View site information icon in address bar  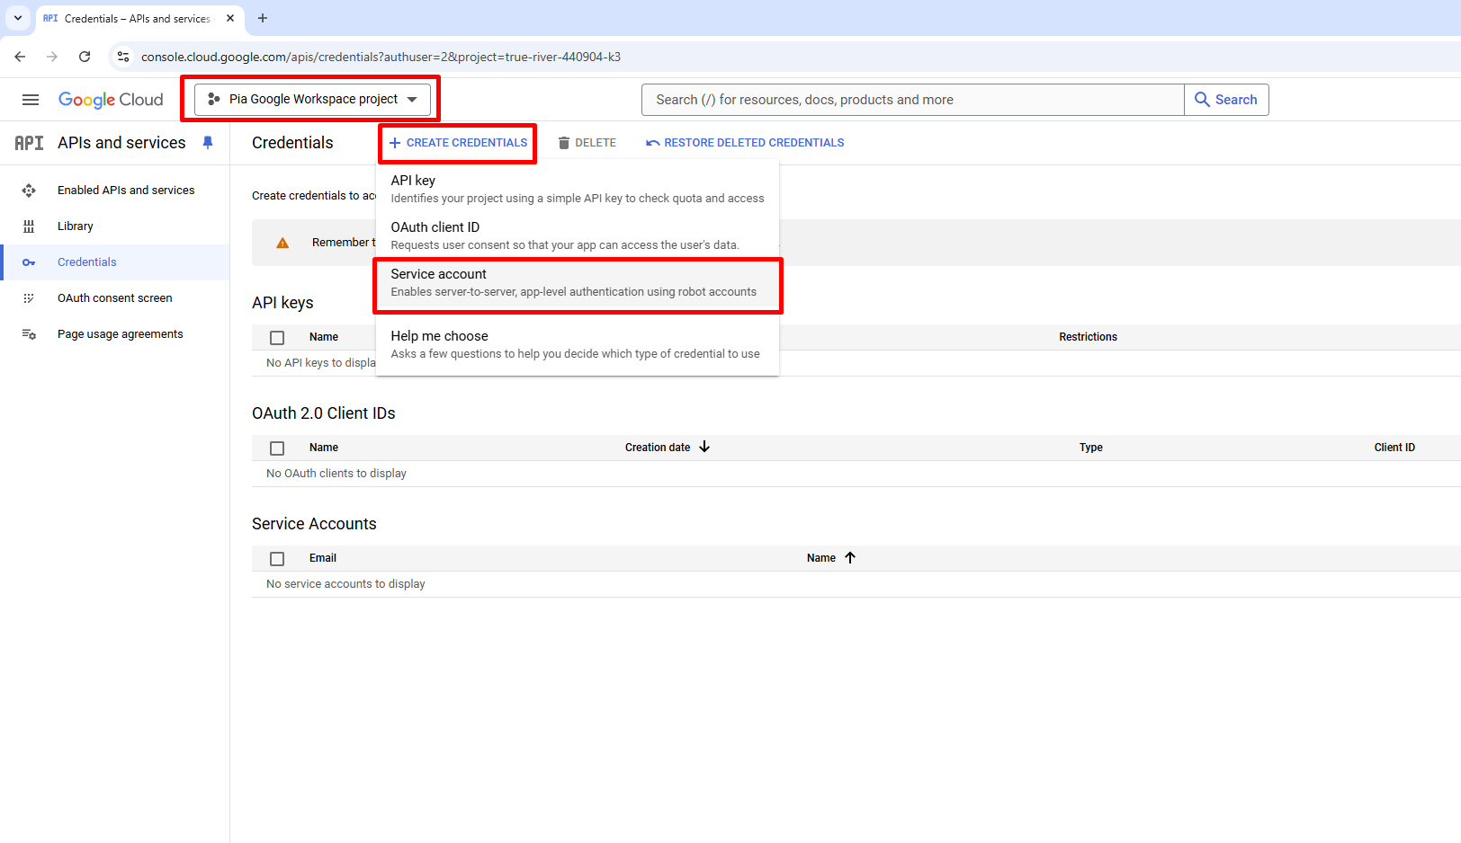pyautogui.click(x=123, y=57)
